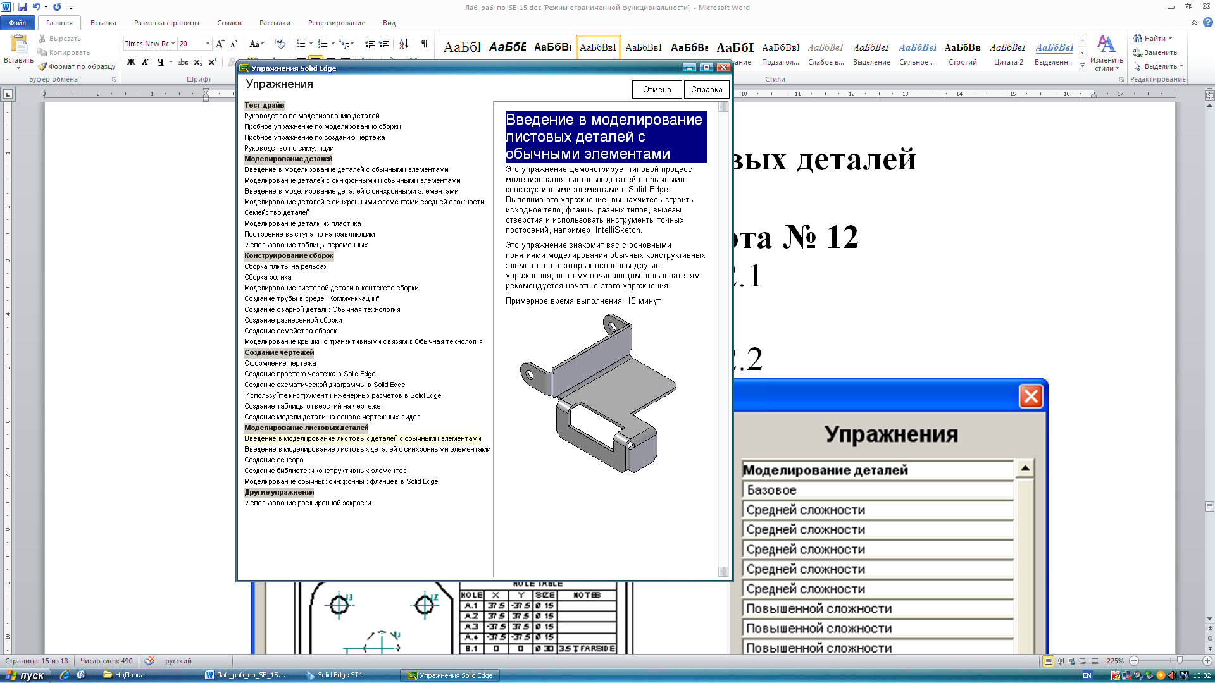This screenshot has width=1215, height=683.
Task: Open the Insert (Вставка) ribbon tab
Action: 103,23
